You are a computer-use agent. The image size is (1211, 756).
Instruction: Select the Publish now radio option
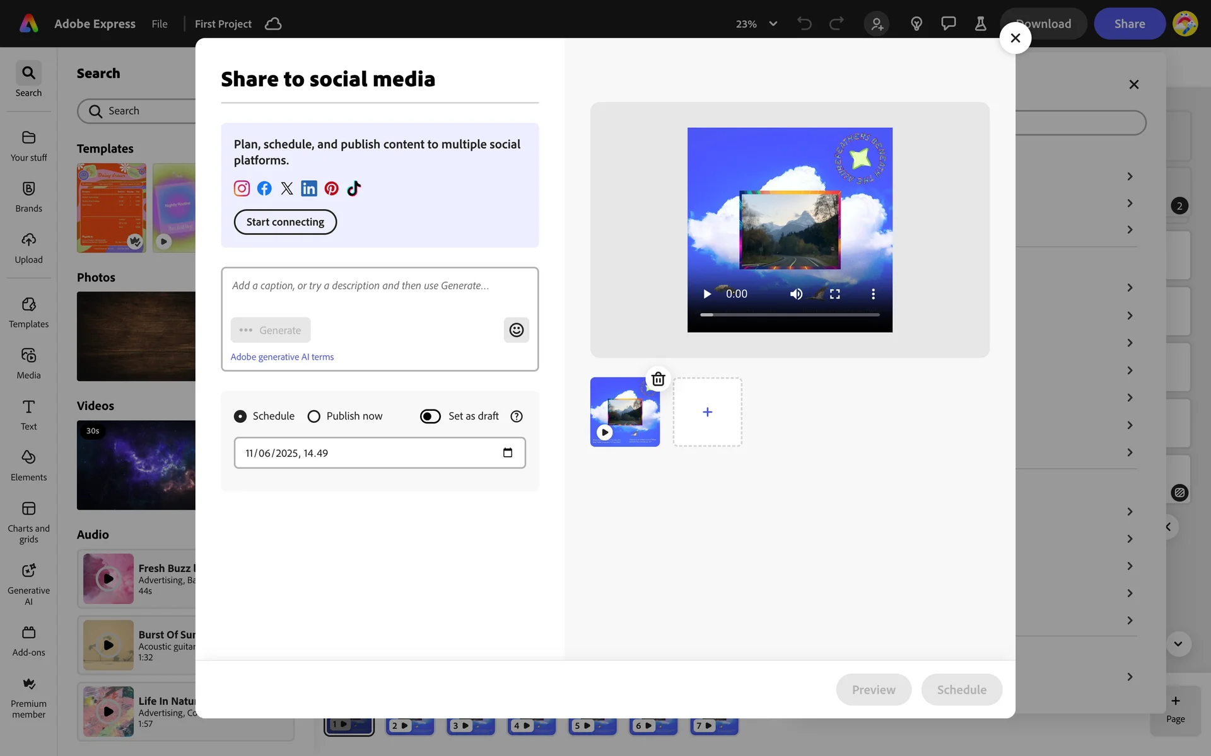click(x=313, y=416)
